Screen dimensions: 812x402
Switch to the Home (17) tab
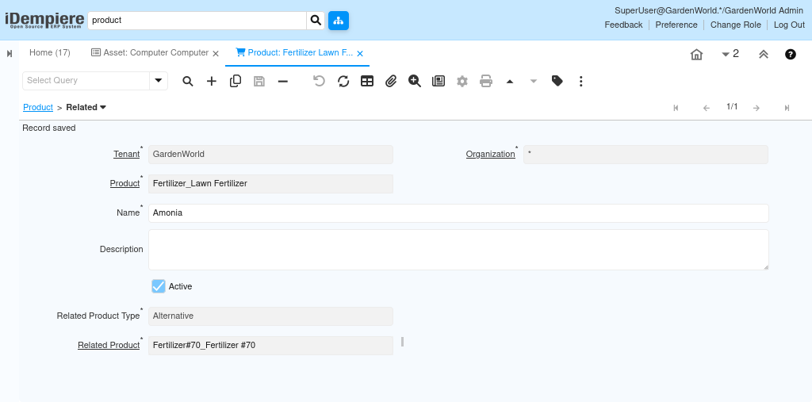(x=50, y=53)
